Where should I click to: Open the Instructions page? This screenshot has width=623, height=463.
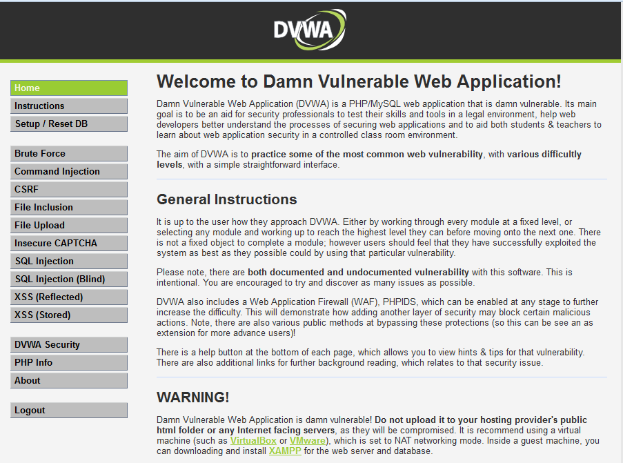tap(69, 106)
